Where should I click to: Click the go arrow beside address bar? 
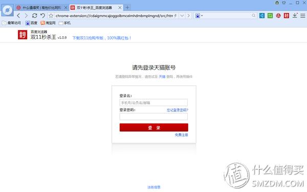(188, 16)
